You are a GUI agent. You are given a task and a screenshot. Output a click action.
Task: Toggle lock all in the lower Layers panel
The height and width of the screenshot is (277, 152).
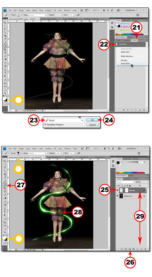click(x=130, y=186)
